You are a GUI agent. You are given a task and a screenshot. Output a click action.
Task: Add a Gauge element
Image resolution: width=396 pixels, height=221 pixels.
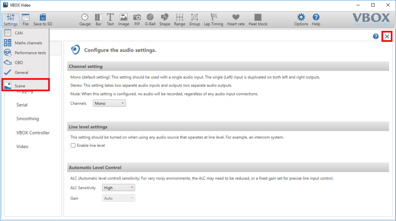(85, 20)
